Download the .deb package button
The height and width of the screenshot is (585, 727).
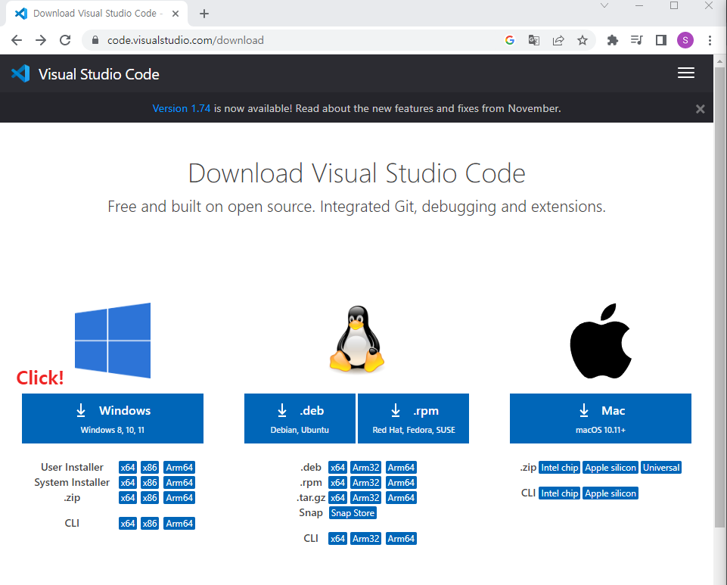pos(300,419)
